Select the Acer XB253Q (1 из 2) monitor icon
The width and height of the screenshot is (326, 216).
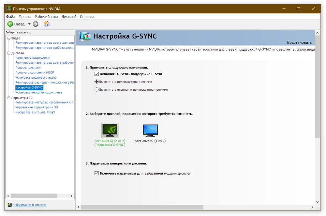coord(150,131)
